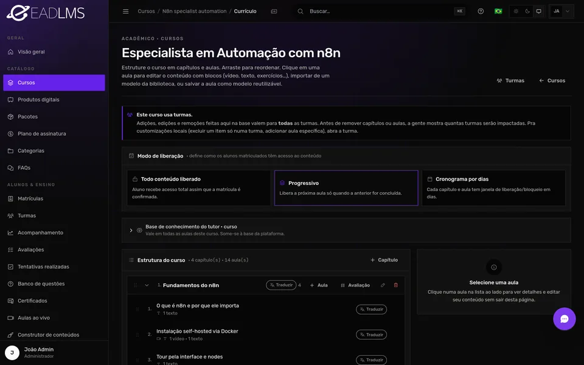Click drag handle of Instalação self-hosted lesson
This screenshot has height=365, width=584.
137,335
